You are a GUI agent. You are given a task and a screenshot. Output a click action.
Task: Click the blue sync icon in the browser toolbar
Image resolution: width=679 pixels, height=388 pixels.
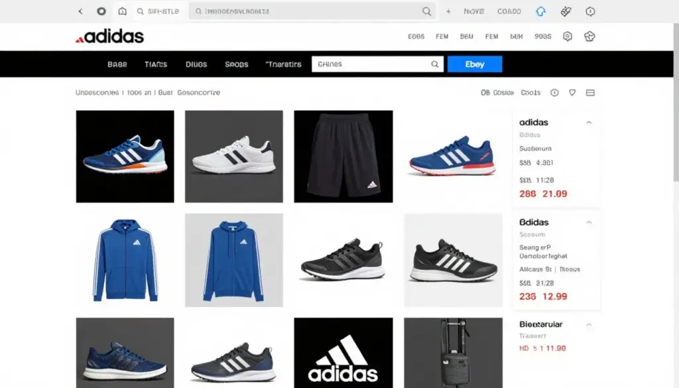click(540, 11)
